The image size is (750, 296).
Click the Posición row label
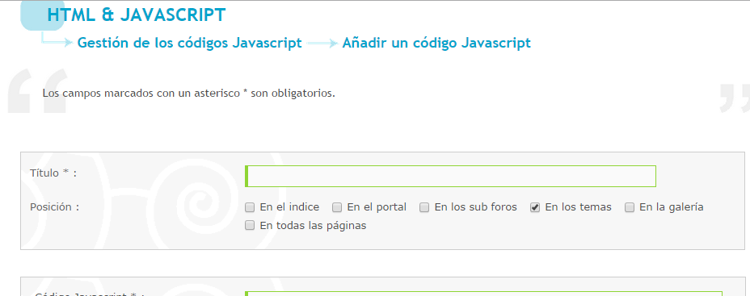coord(54,207)
